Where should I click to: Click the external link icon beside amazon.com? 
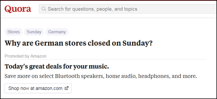tap(67, 88)
